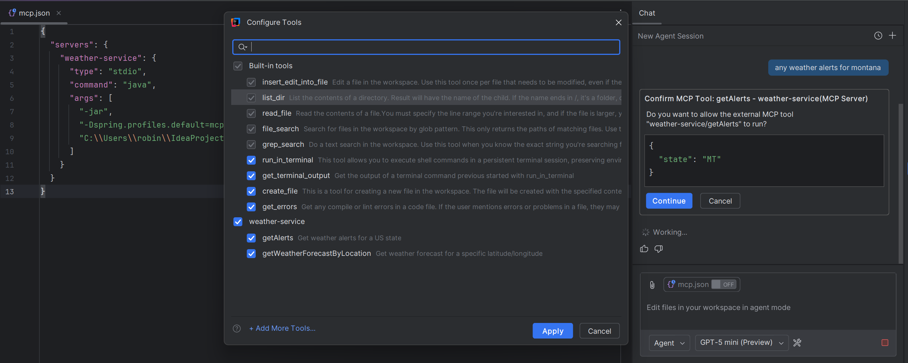Click the Add More Tools link
Image resolution: width=908 pixels, height=363 pixels.
click(282, 329)
